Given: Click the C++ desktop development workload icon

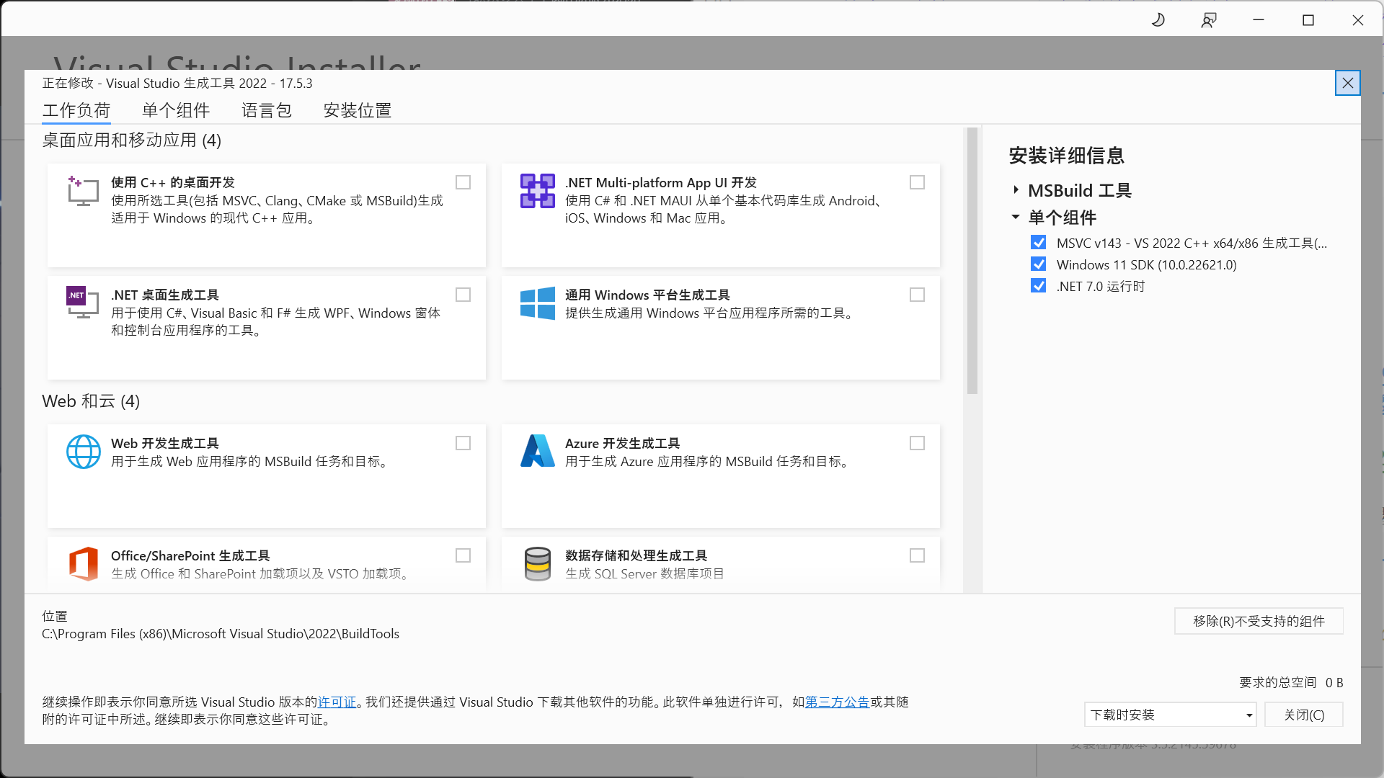Looking at the screenshot, I should (83, 191).
